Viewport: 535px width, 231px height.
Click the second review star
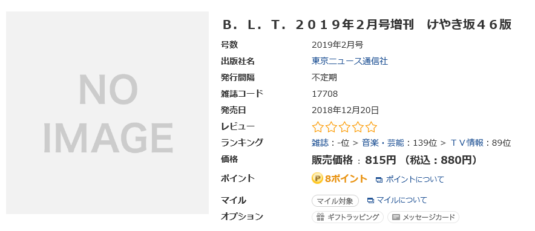330,127
